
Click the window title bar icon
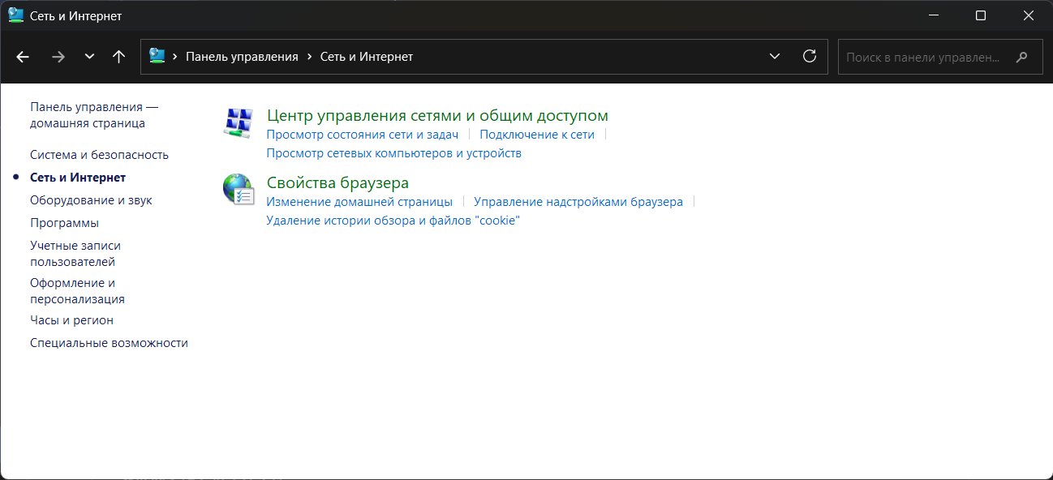click(15, 15)
